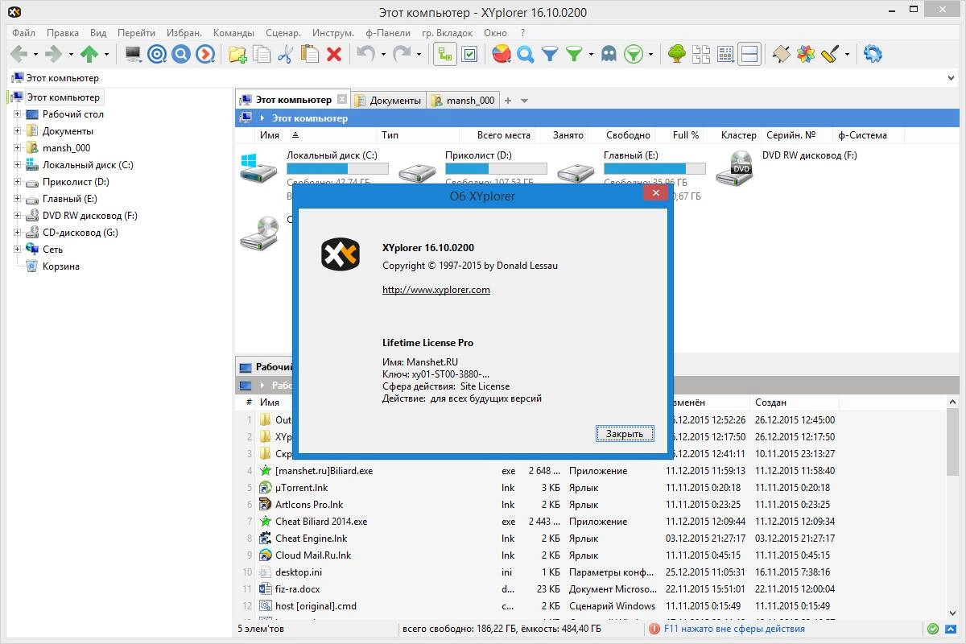Select DVD RW дисковод (F:) drive item
The image size is (966, 644).
pyautogui.click(x=786, y=167)
